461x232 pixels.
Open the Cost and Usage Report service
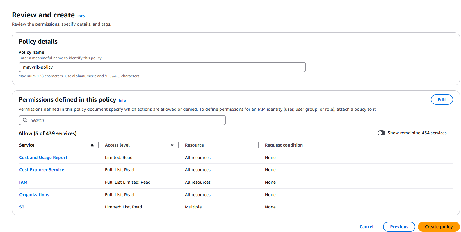[x=43, y=158]
